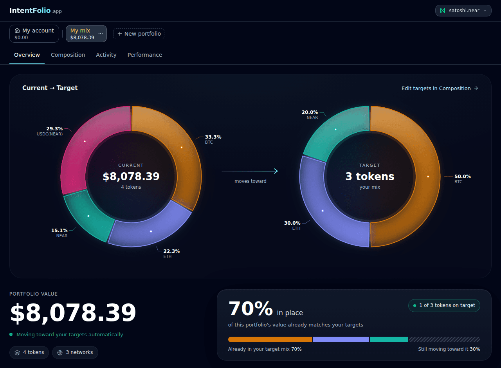
Task: Click the purple segment of the in-place progress bar
Action: (x=341, y=339)
